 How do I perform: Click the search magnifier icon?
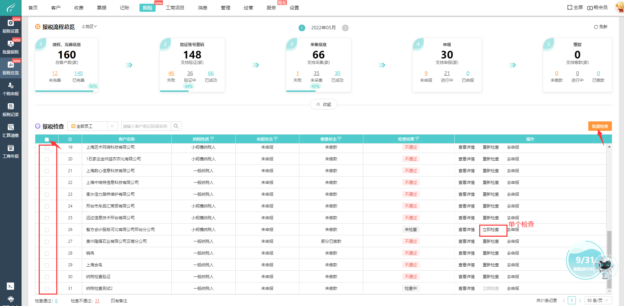click(176, 126)
